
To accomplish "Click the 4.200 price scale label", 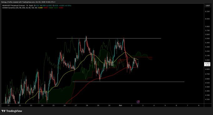I will click(207, 99).
